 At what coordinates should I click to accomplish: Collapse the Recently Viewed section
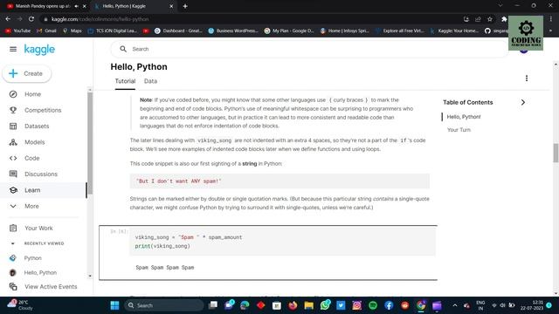[x=13, y=243]
